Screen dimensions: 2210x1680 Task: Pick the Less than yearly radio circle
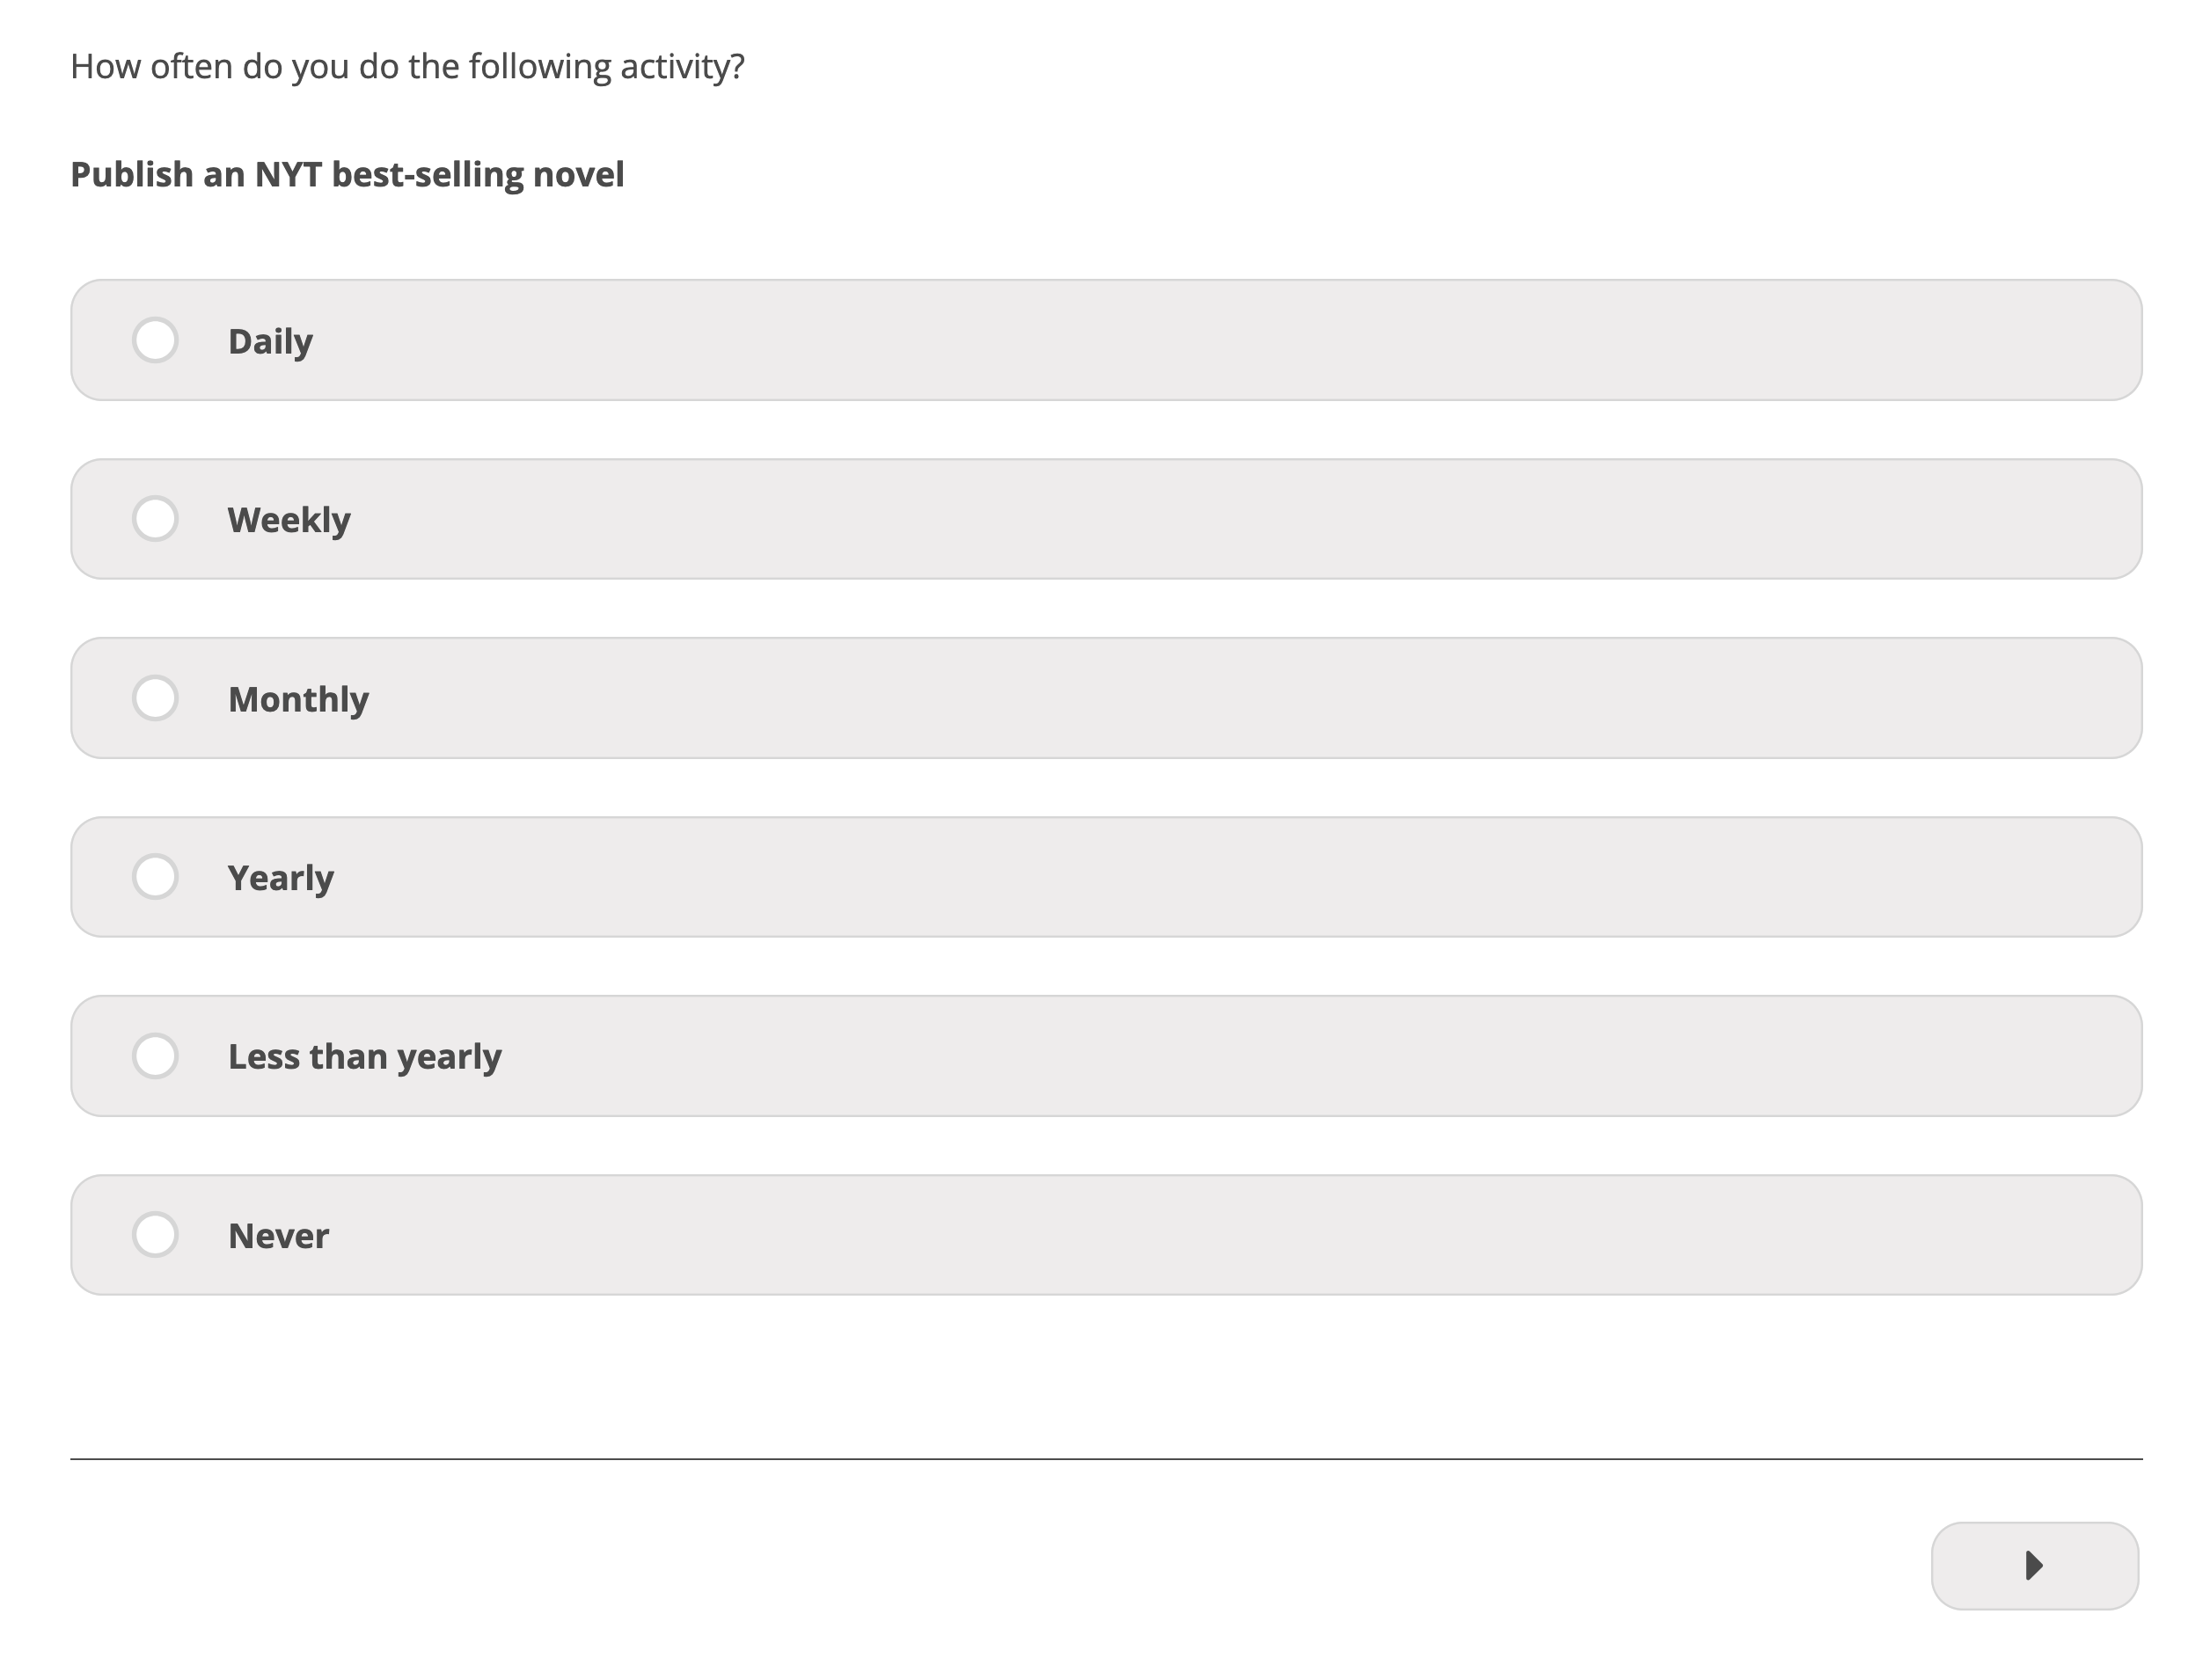point(155,1055)
